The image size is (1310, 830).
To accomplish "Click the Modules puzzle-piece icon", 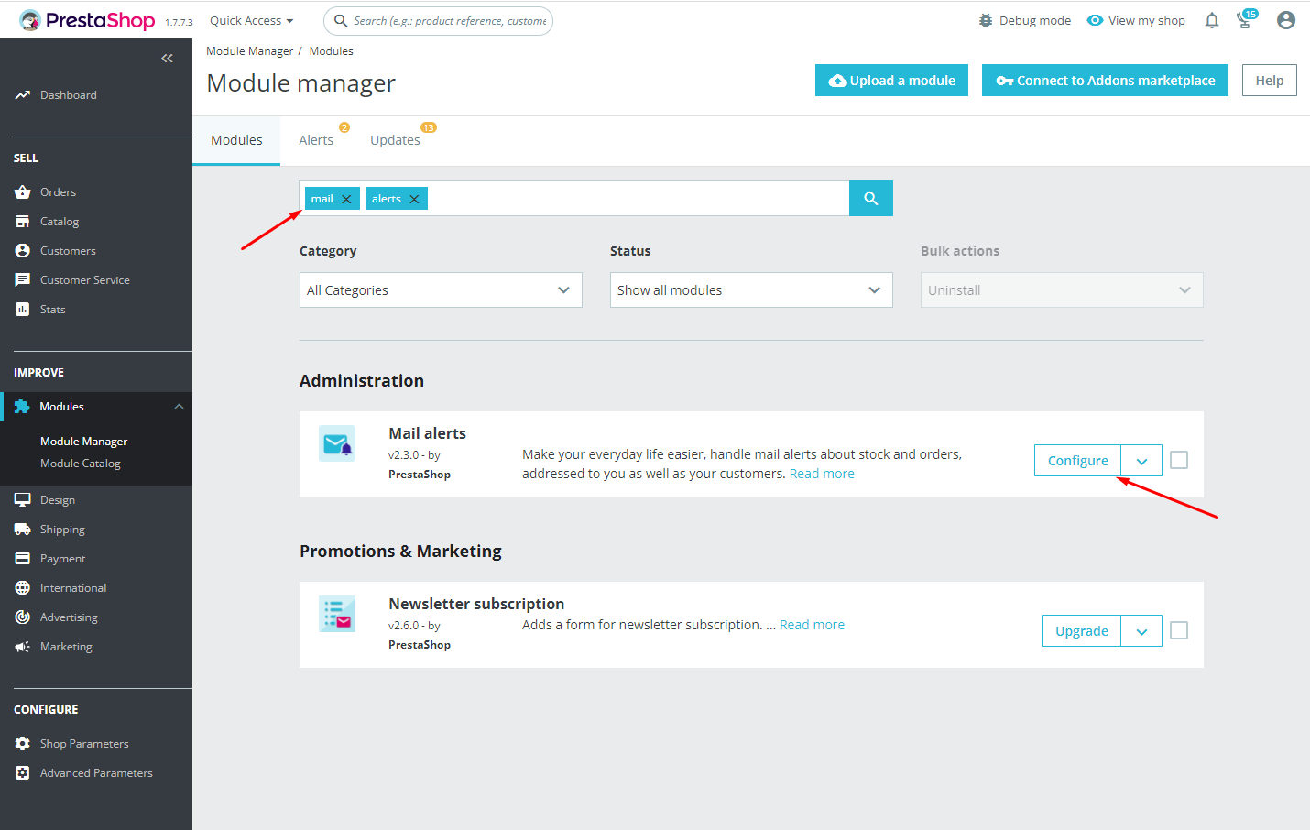I will coord(22,407).
